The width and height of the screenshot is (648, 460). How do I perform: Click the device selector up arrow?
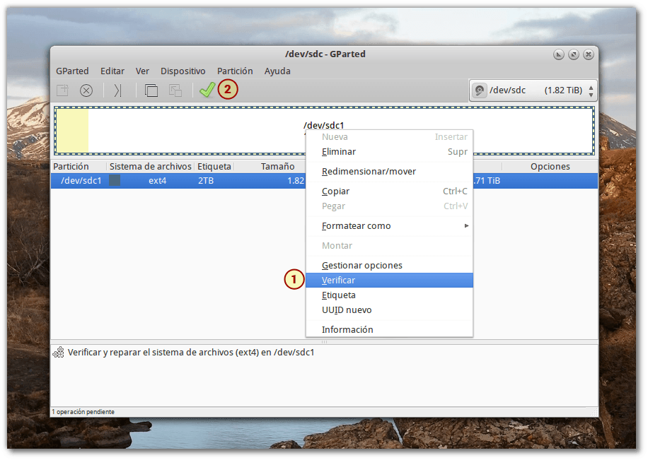click(591, 85)
